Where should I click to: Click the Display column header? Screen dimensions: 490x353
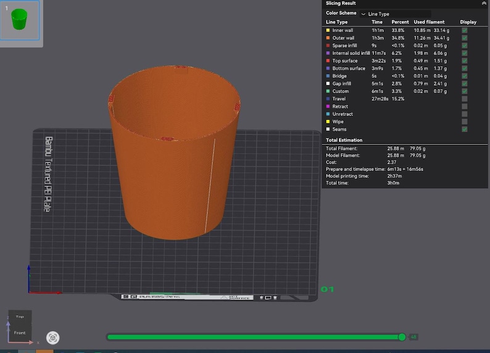pyautogui.click(x=468, y=22)
